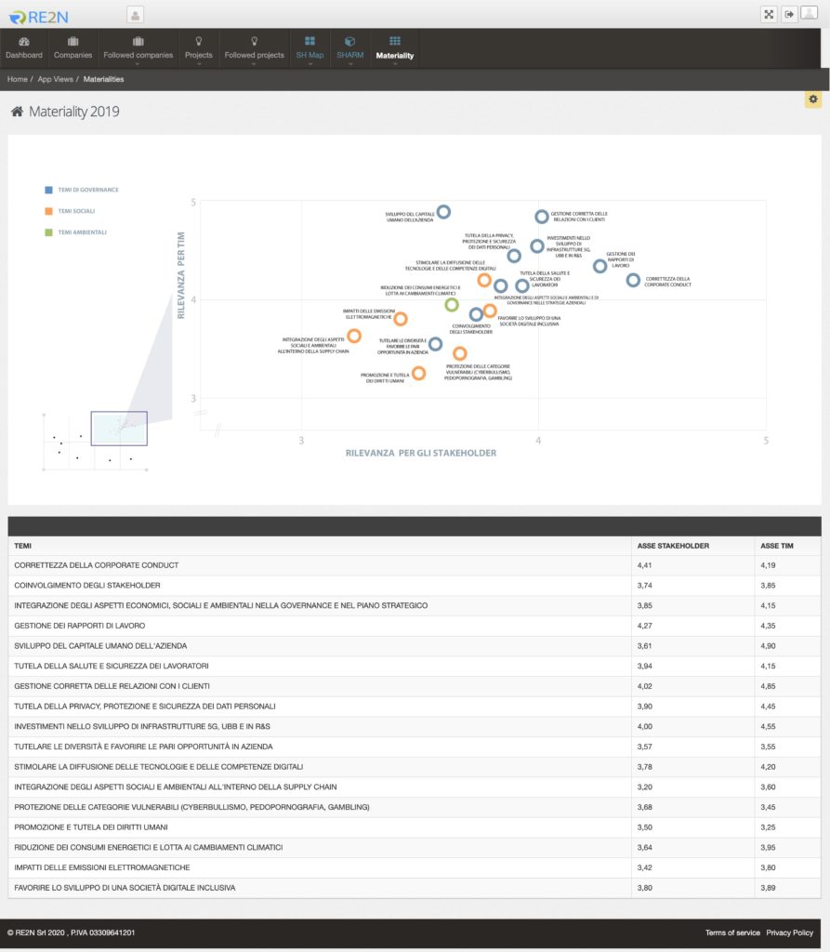Click the fullscreen expand icon

coord(769,14)
